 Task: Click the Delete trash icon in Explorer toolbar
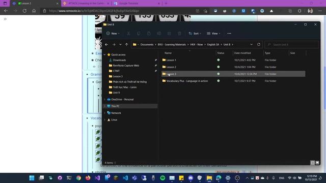[x=179, y=34]
